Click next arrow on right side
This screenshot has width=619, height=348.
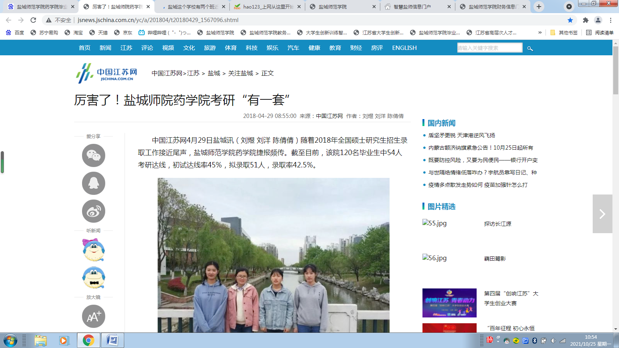point(602,214)
